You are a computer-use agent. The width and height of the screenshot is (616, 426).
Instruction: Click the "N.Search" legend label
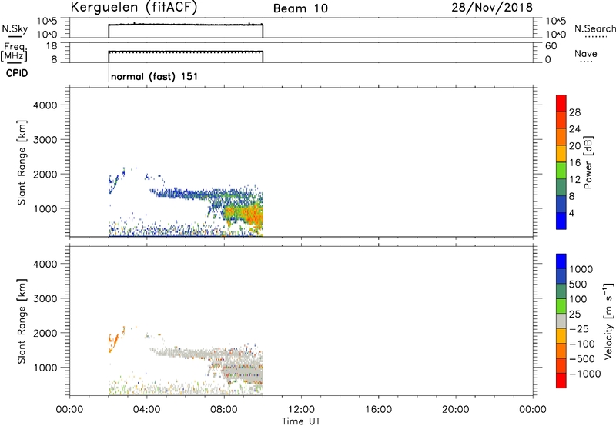pyautogui.click(x=595, y=28)
